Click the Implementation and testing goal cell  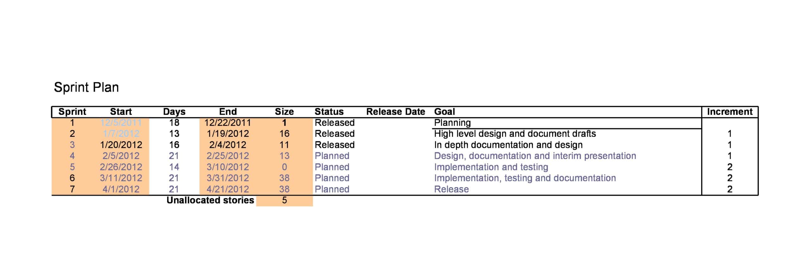(x=491, y=167)
